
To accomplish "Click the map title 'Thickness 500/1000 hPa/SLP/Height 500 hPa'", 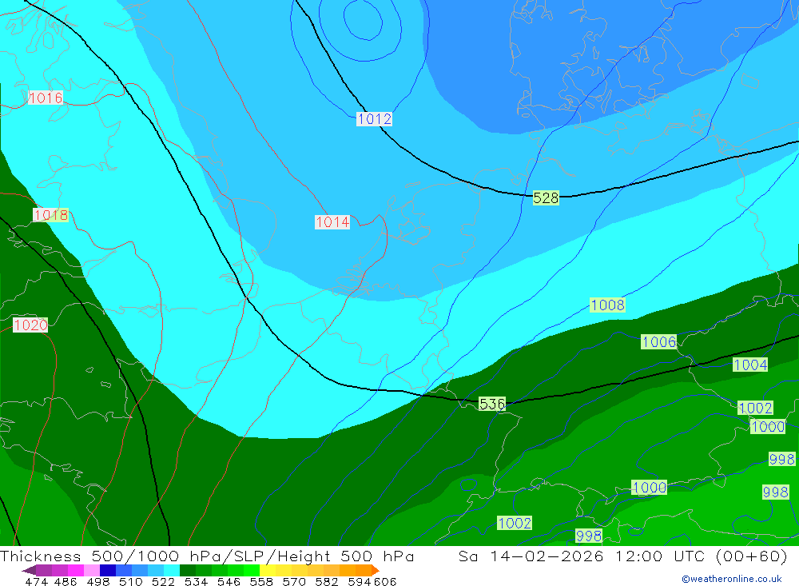I will click(207, 556).
